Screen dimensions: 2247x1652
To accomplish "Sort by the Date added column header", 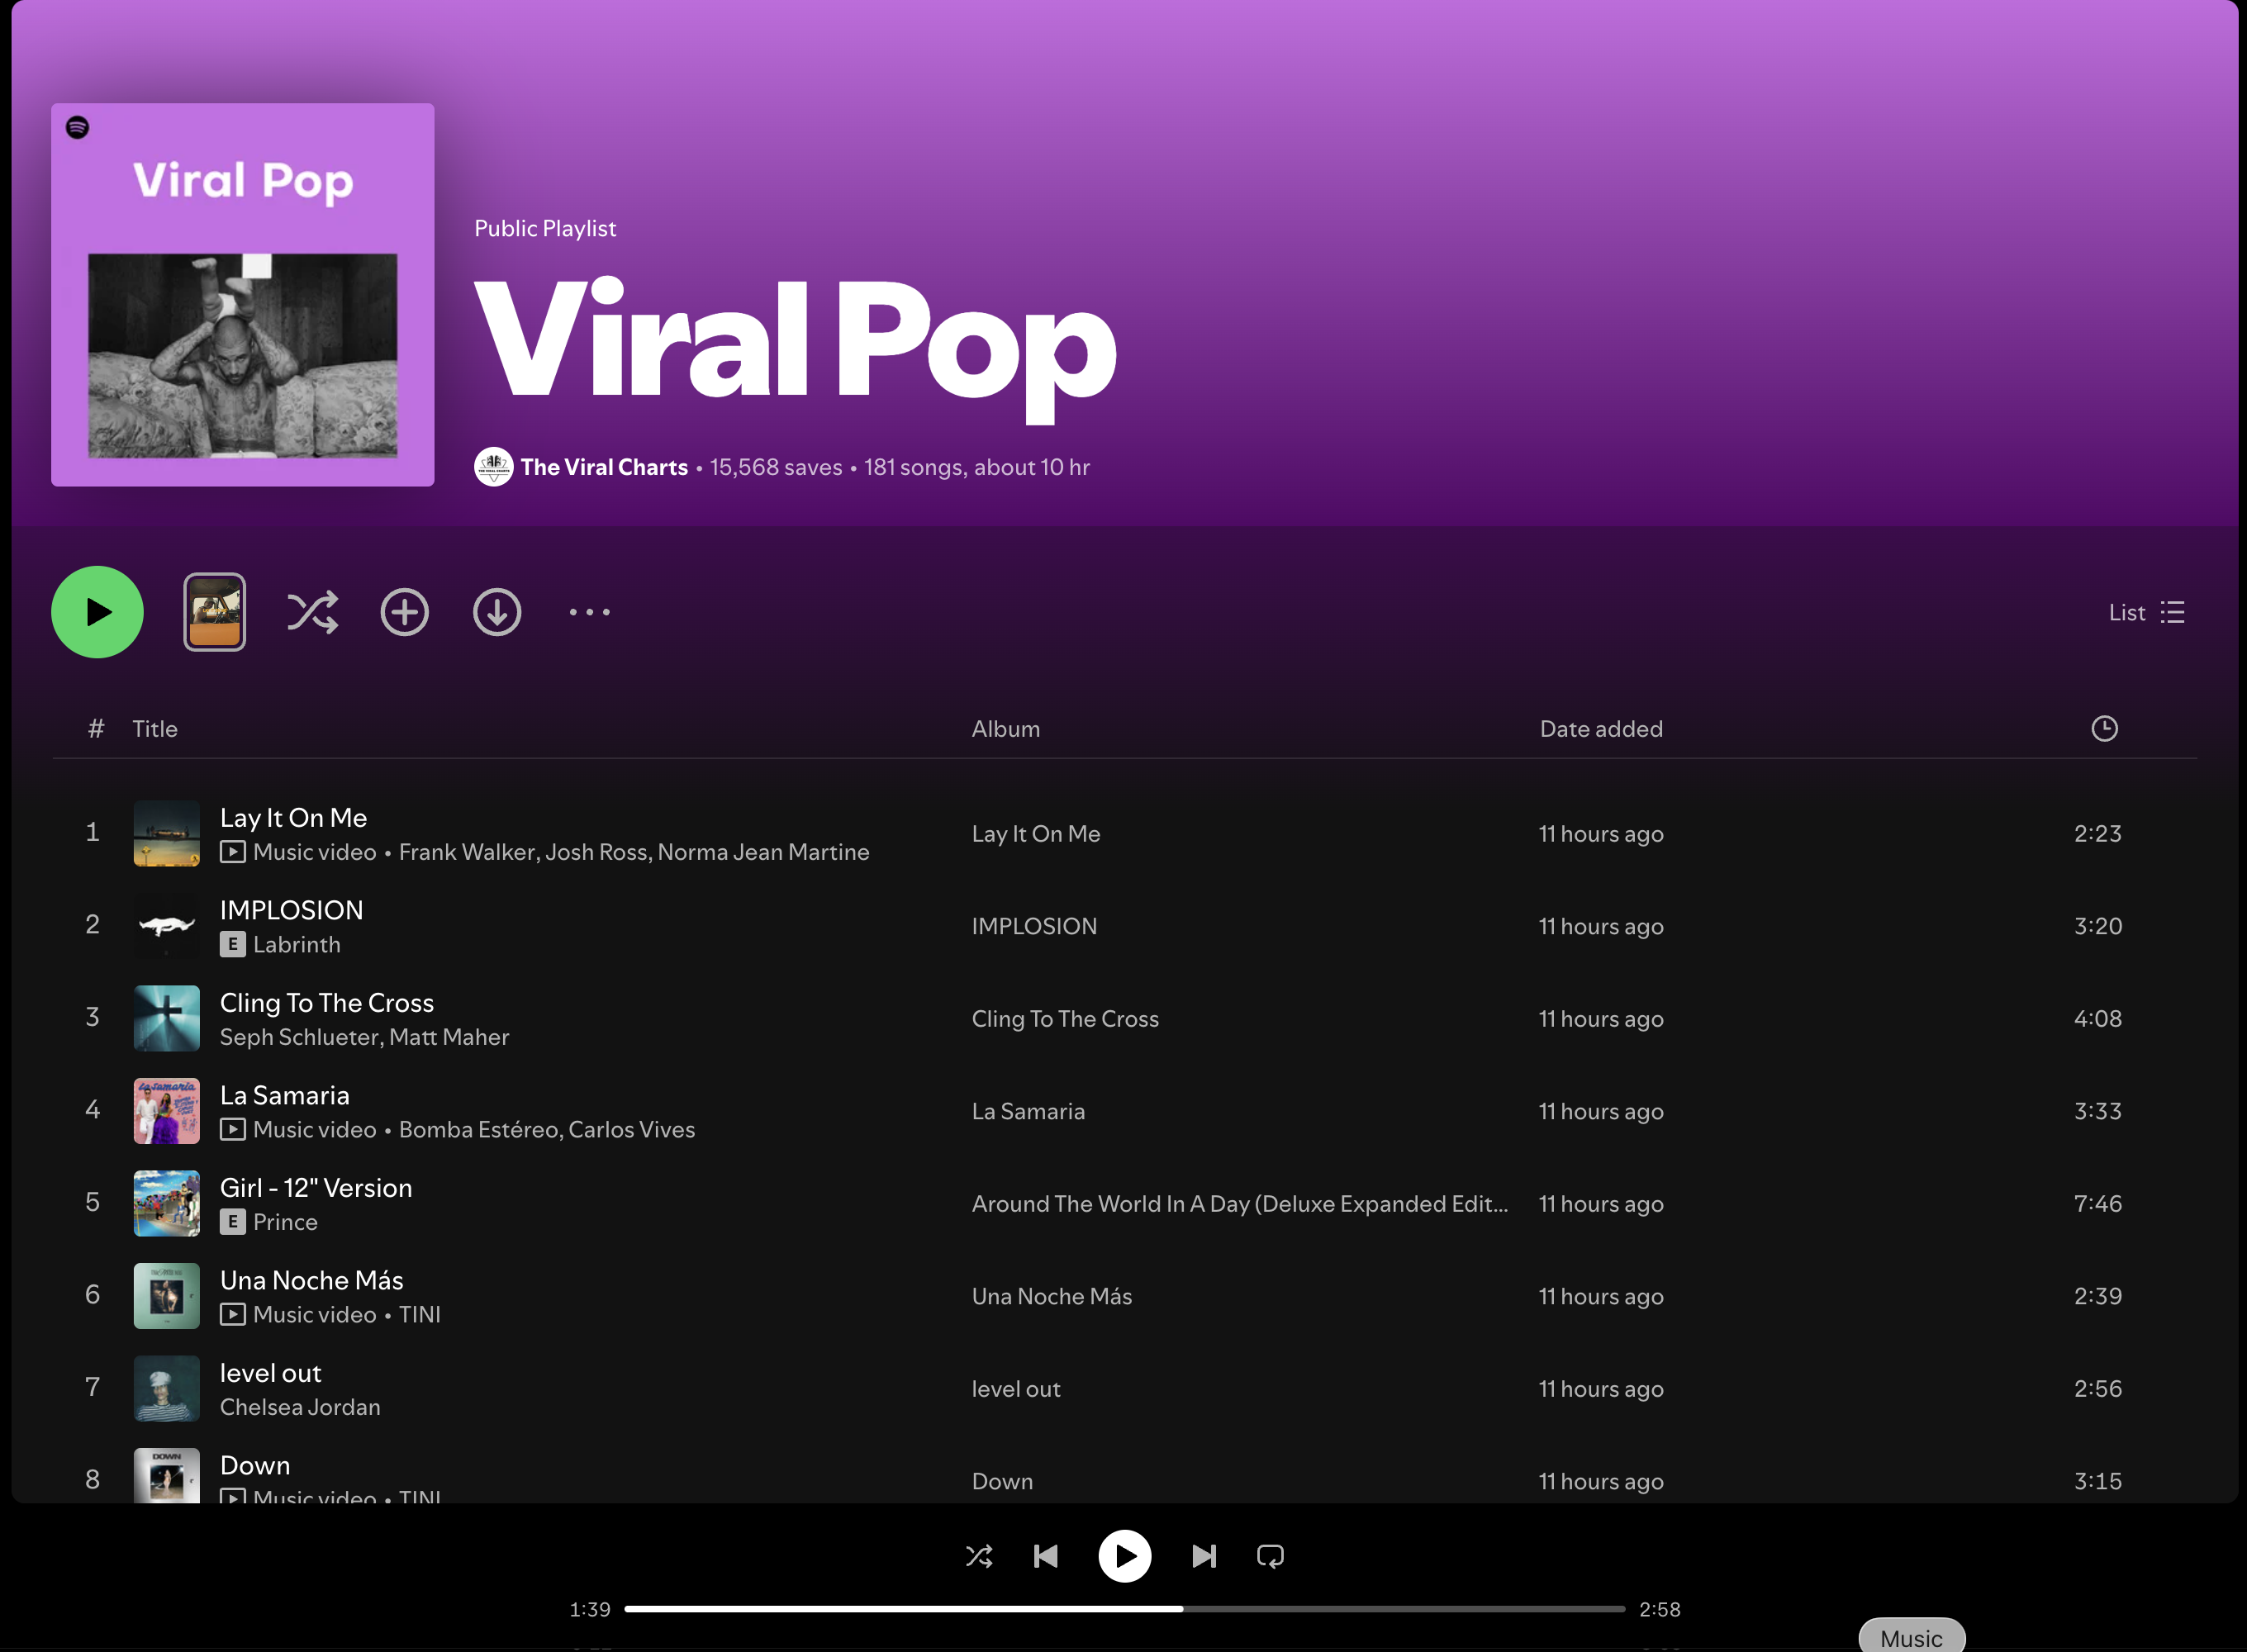I will point(1601,729).
